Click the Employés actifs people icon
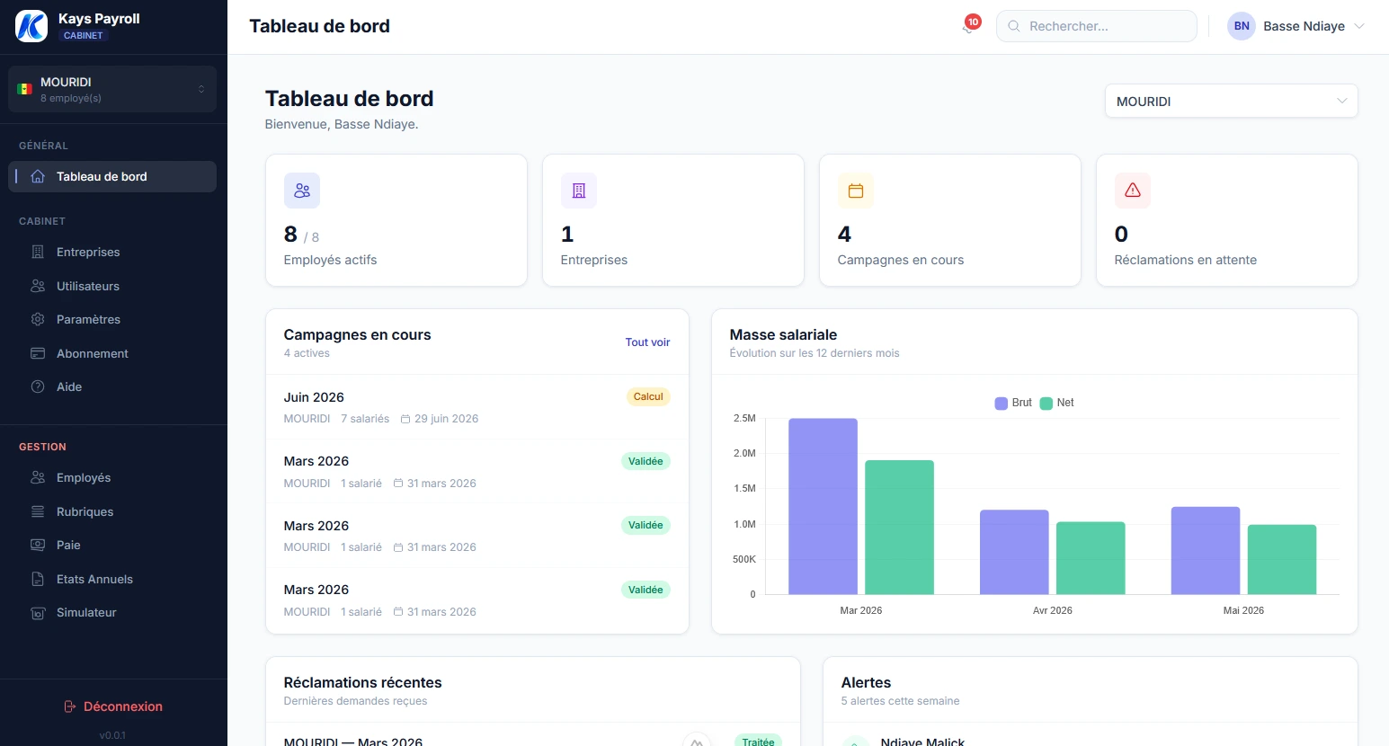Screen dimensions: 1389x746 302,191
